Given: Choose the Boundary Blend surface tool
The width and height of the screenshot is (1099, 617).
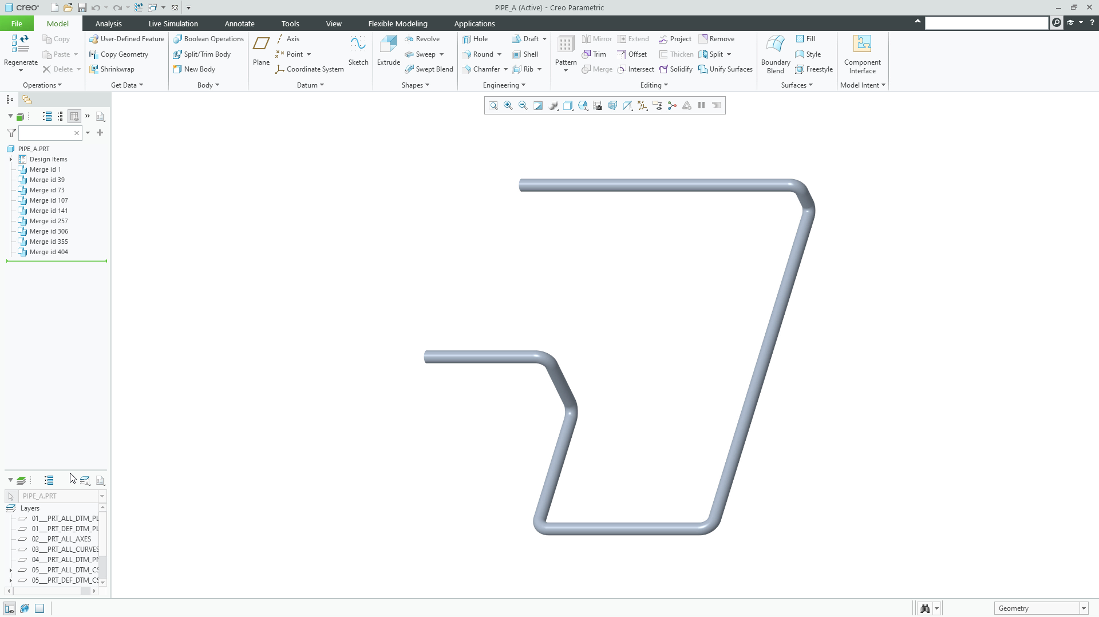Looking at the screenshot, I should point(775,54).
